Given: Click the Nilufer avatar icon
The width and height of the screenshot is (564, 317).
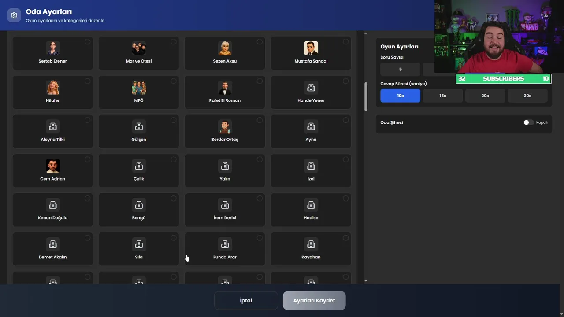Looking at the screenshot, I should tap(53, 87).
